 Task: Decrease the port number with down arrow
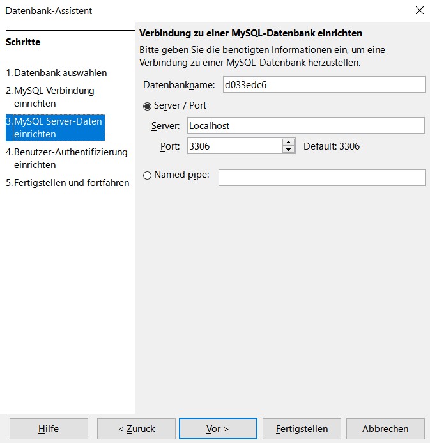(289, 150)
